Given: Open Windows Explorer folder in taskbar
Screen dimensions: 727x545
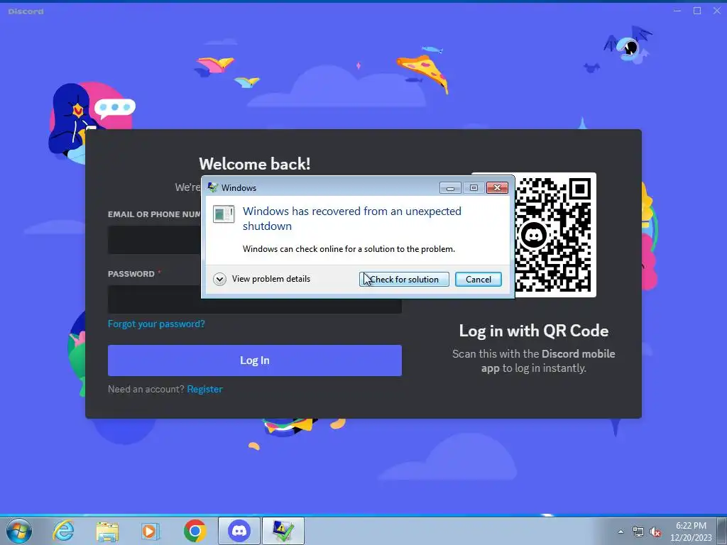Looking at the screenshot, I should tap(107, 531).
